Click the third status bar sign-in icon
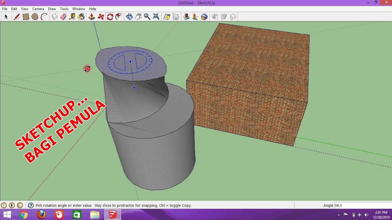392x220 pixels. click(20, 205)
